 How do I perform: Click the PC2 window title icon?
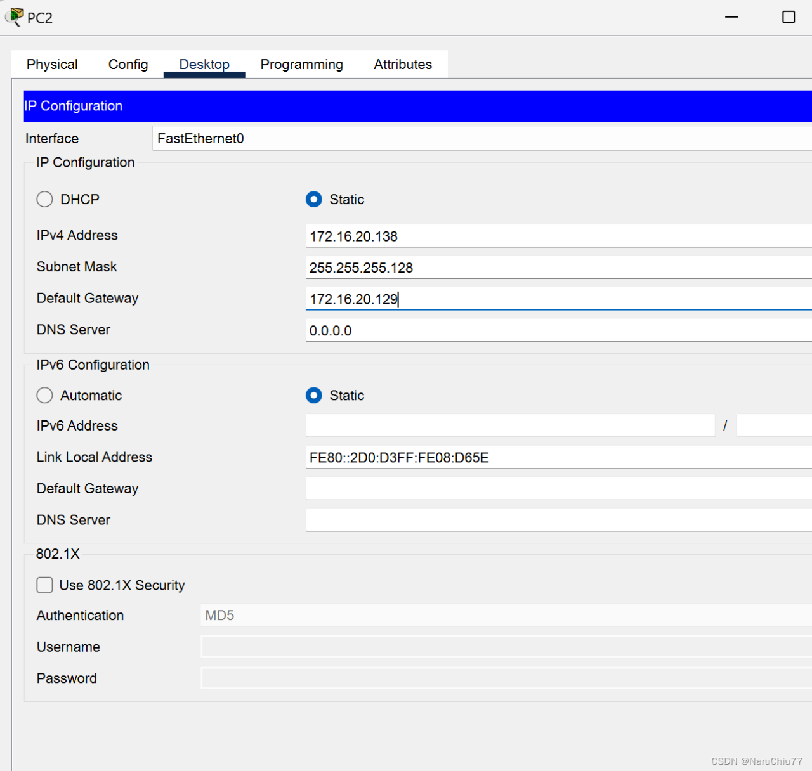pyautogui.click(x=14, y=17)
